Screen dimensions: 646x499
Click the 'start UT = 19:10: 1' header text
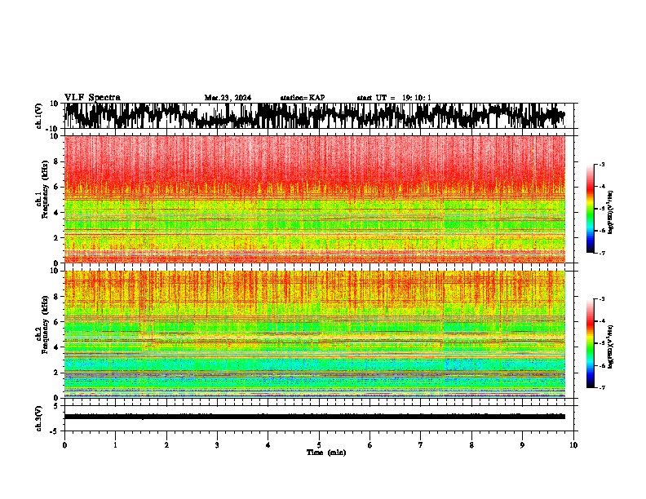click(394, 98)
